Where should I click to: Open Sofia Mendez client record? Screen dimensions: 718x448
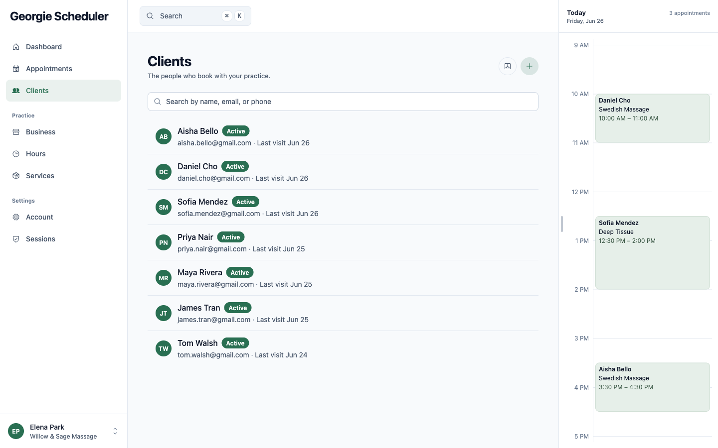(x=343, y=207)
